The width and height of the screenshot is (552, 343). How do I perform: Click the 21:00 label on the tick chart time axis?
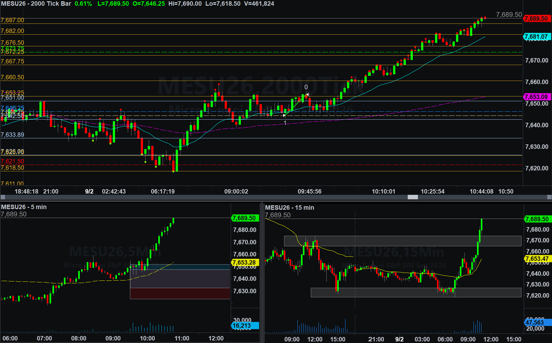(x=51, y=192)
